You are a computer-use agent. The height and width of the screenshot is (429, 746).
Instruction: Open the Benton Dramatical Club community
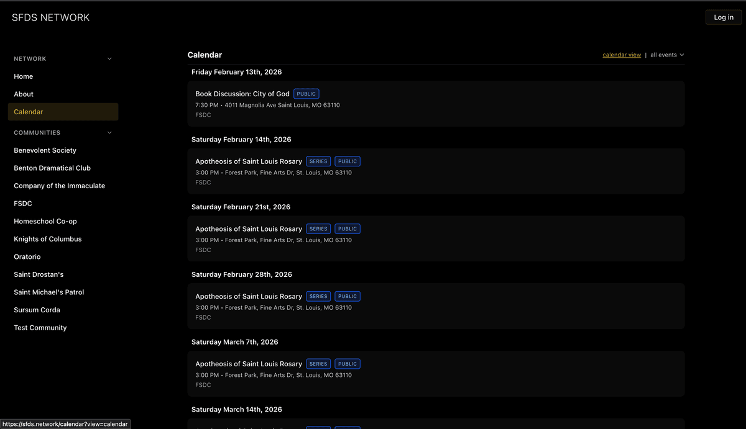point(52,168)
